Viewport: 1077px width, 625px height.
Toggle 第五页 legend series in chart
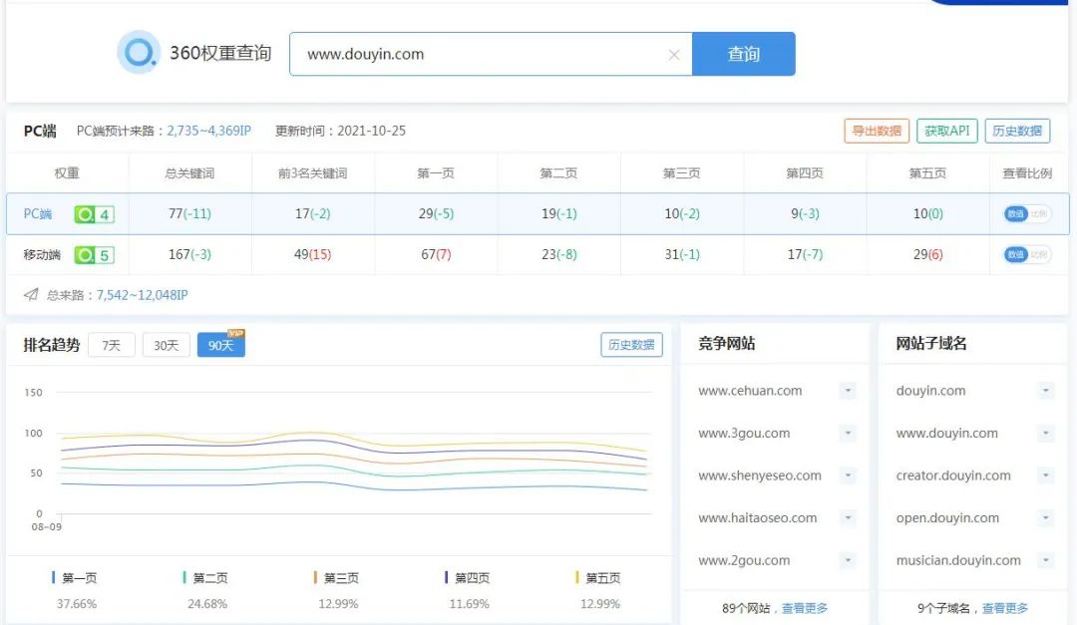point(597,577)
